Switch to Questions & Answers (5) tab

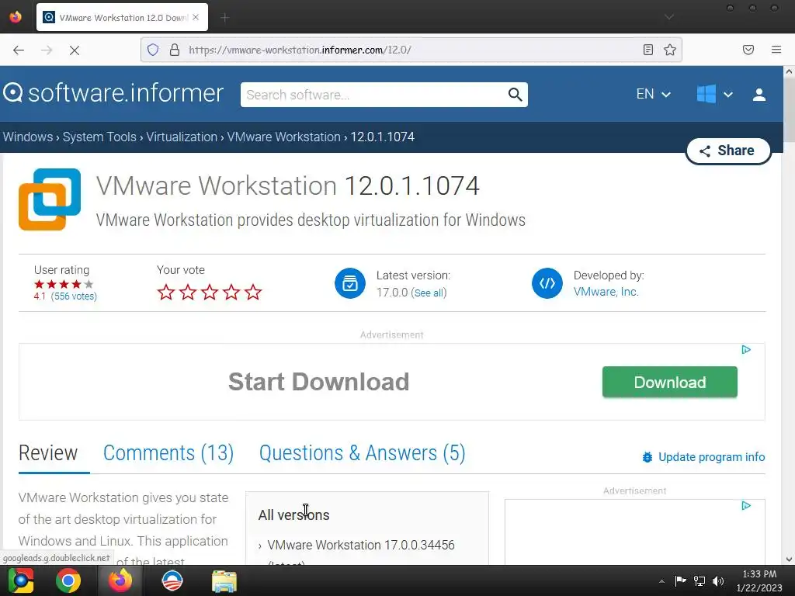[362, 453]
